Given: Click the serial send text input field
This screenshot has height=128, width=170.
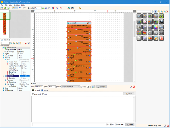Looking at the screenshot, I should coord(69,125).
